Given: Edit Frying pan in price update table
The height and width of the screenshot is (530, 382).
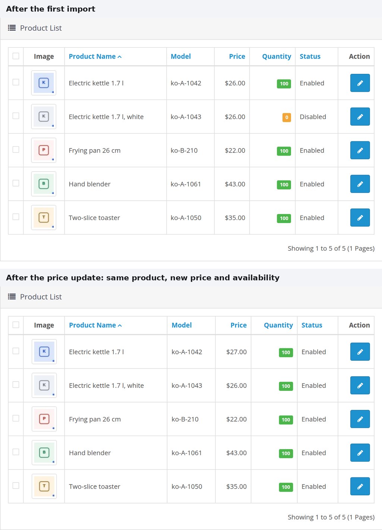Looking at the screenshot, I should coord(360,419).
